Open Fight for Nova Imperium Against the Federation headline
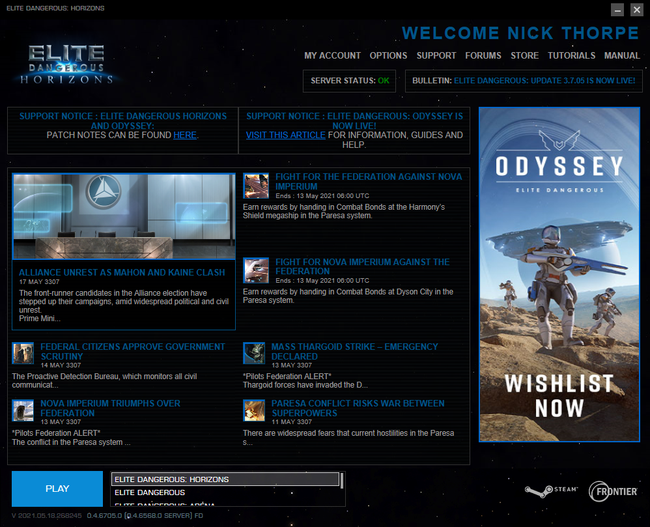Image resolution: width=650 pixels, height=527 pixels. (362, 266)
